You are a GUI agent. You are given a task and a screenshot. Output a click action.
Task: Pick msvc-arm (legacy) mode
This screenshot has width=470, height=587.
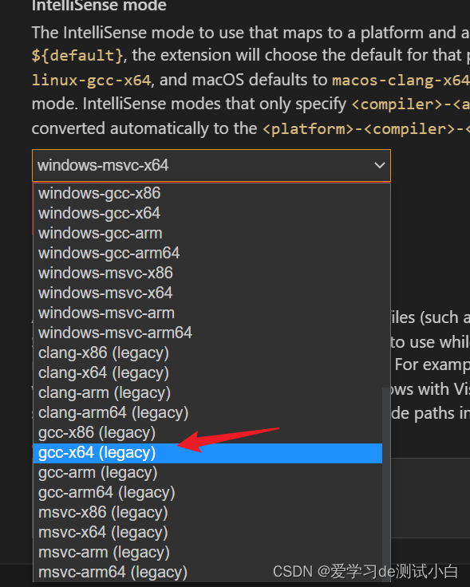point(207,553)
